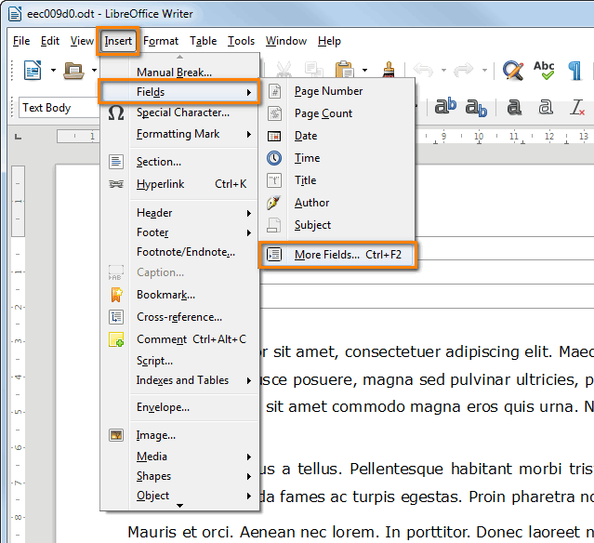The height and width of the screenshot is (543, 594).
Task: Click the Subscript ab icon
Action: click(476, 108)
